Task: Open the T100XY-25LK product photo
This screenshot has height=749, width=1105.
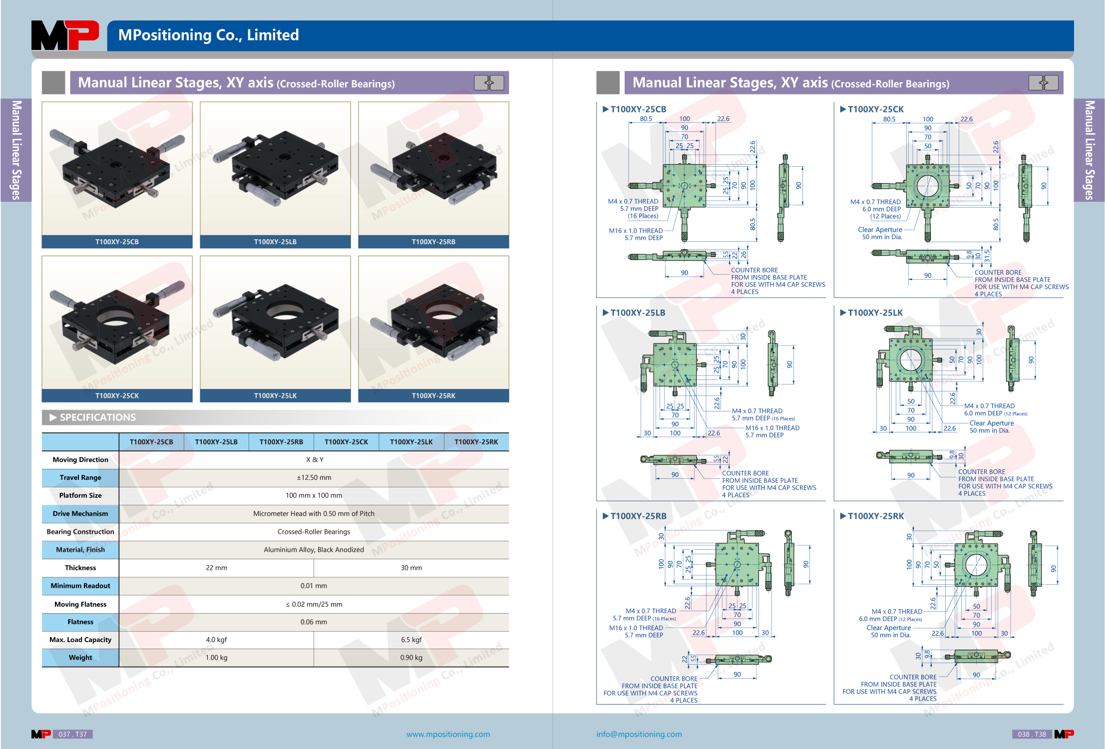Action: pos(275,323)
